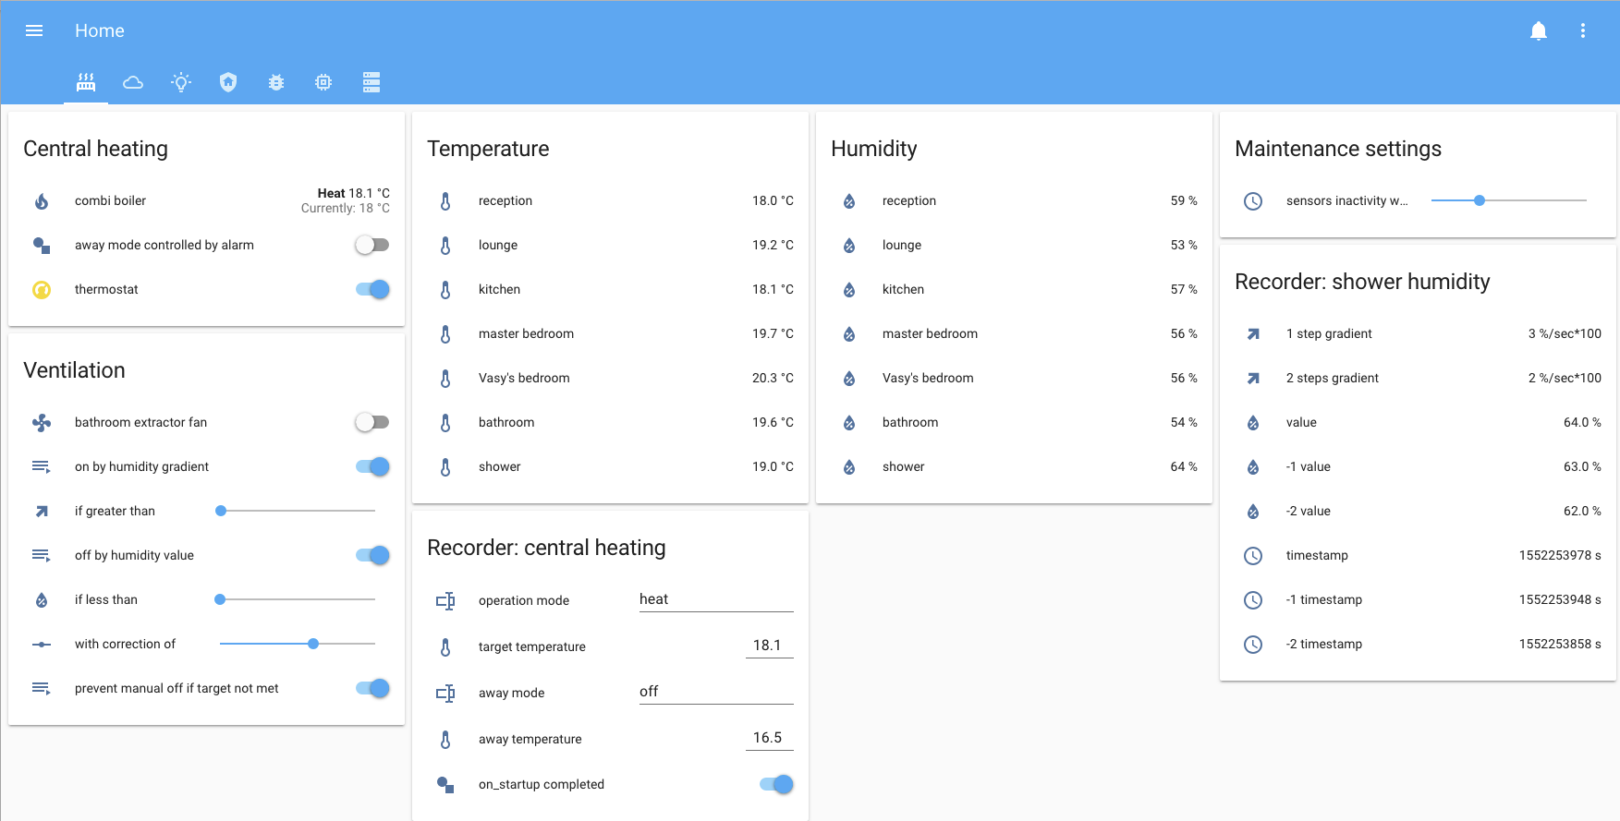This screenshot has height=821, width=1620.
Task: Enable the bathroom extractor fan
Action: 372,422
